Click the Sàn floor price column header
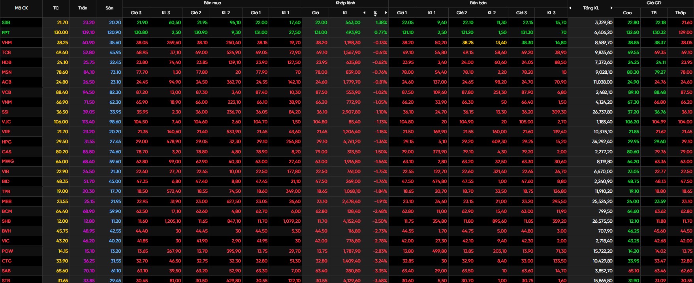This screenshot has height=283, width=694. [x=109, y=8]
